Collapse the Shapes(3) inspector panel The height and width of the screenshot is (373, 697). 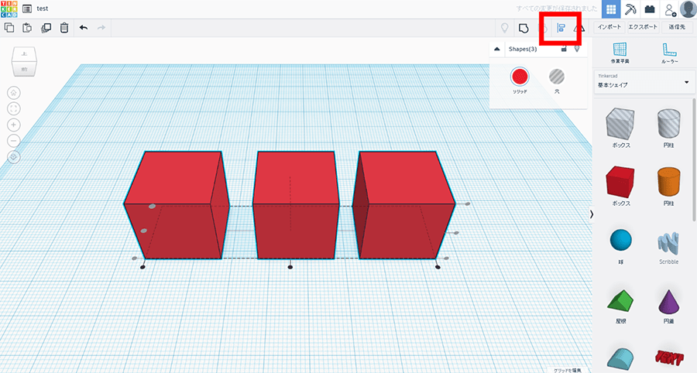(497, 49)
